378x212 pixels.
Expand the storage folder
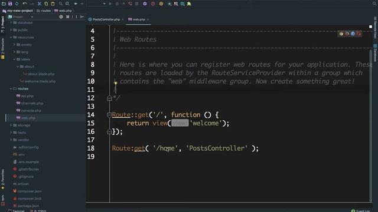(x=11, y=125)
